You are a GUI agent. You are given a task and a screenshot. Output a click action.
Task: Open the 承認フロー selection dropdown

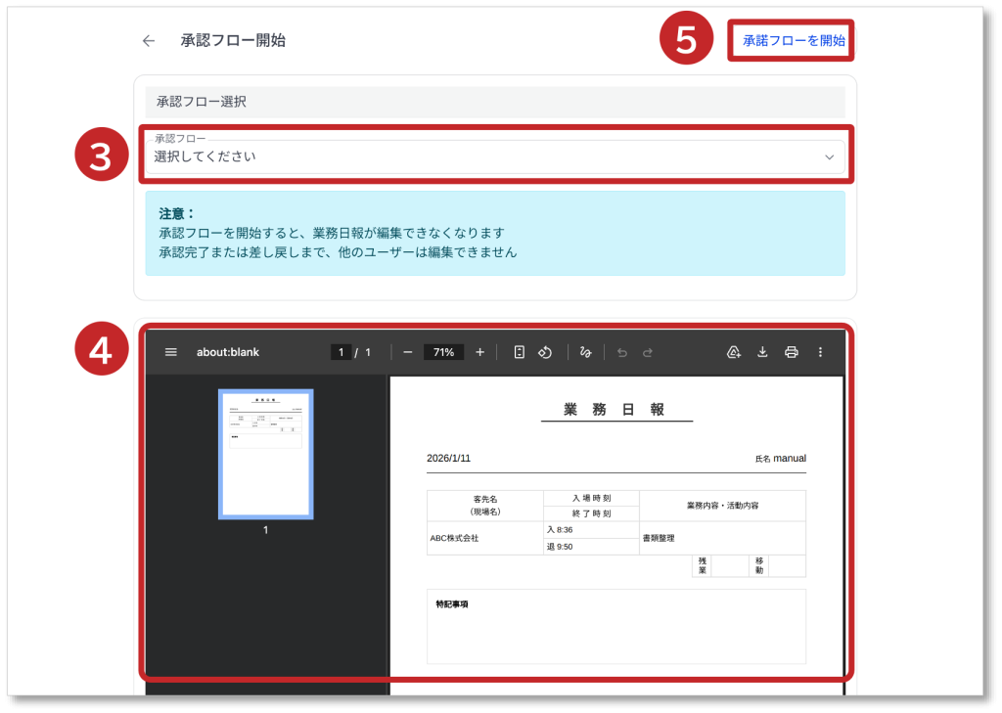pos(489,156)
